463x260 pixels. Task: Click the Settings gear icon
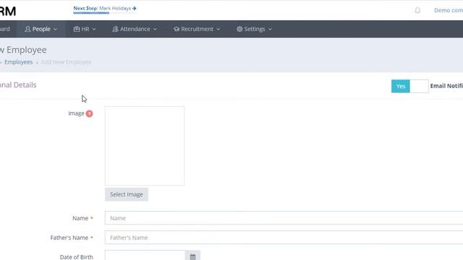pyautogui.click(x=239, y=29)
